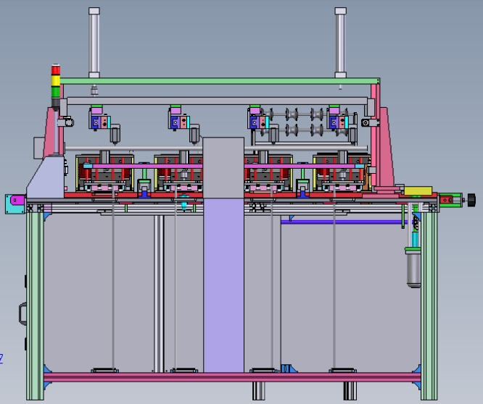This screenshot has width=483, height=404.
Task: Select the blue horizontal rod under the table
Action: [346, 222]
